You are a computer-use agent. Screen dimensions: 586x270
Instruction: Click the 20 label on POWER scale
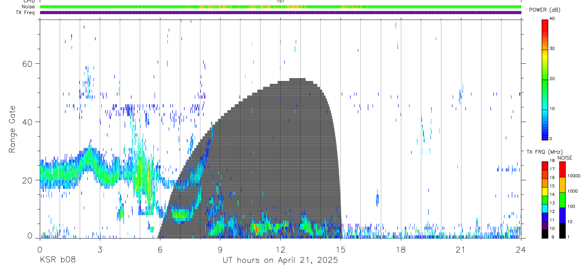point(553,79)
